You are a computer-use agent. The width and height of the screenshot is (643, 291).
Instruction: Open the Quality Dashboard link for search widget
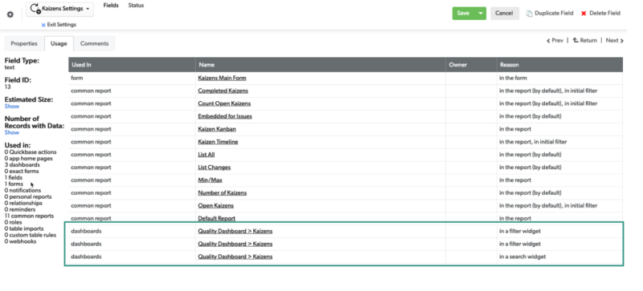click(235, 257)
